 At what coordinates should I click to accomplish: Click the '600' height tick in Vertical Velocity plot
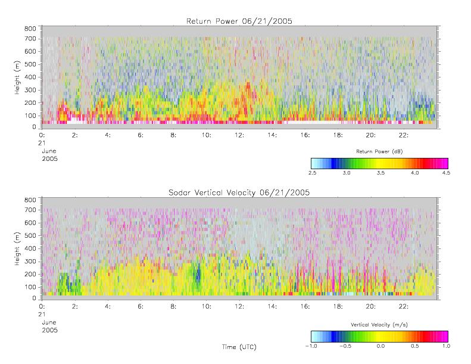coord(30,223)
